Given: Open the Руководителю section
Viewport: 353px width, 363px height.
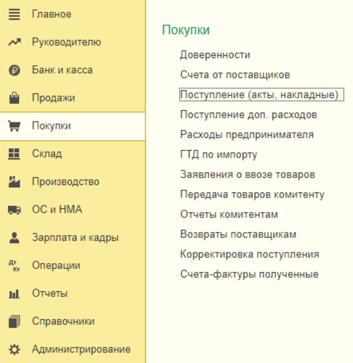Looking at the screenshot, I should click(66, 42).
